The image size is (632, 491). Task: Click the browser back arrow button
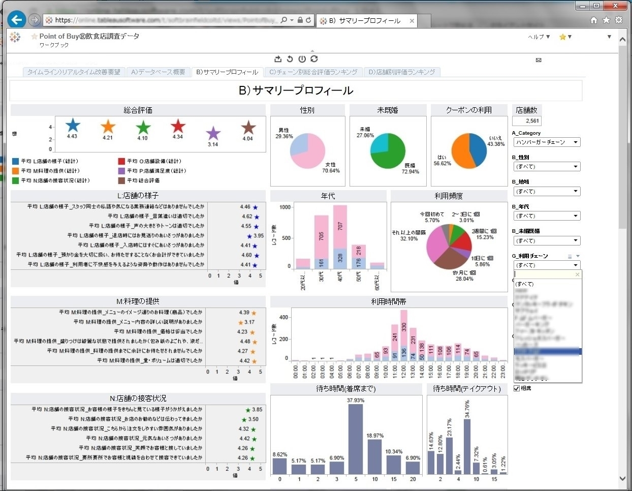pyautogui.click(x=17, y=20)
